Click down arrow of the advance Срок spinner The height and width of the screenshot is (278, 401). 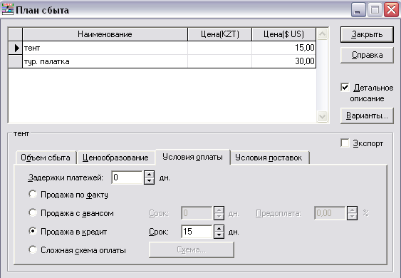(x=219, y=216)
